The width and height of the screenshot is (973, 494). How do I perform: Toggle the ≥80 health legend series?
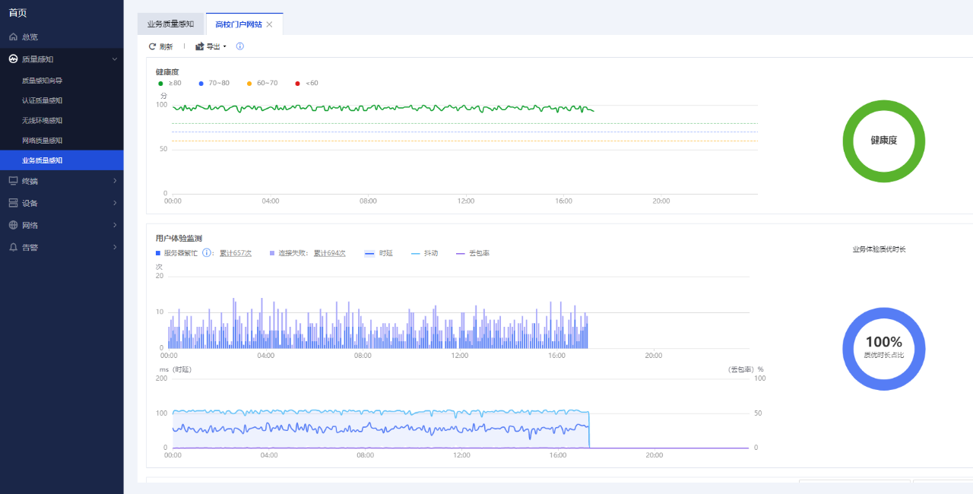(170, 83)
